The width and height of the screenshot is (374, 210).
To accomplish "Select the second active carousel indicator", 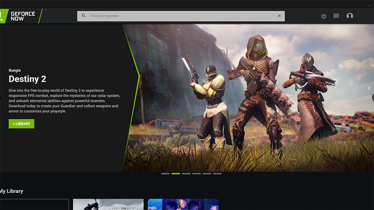I will pyautogui.click(x=176, y=174).
